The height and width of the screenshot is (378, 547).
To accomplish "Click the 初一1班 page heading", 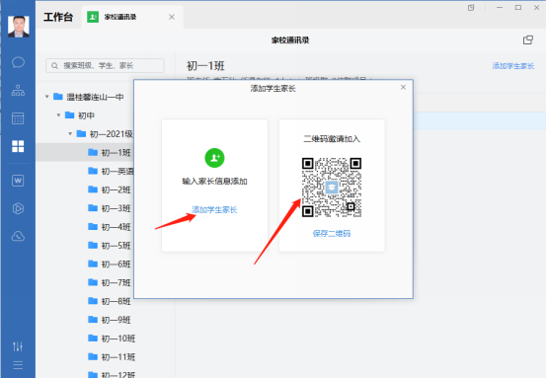I will (205, 65).
